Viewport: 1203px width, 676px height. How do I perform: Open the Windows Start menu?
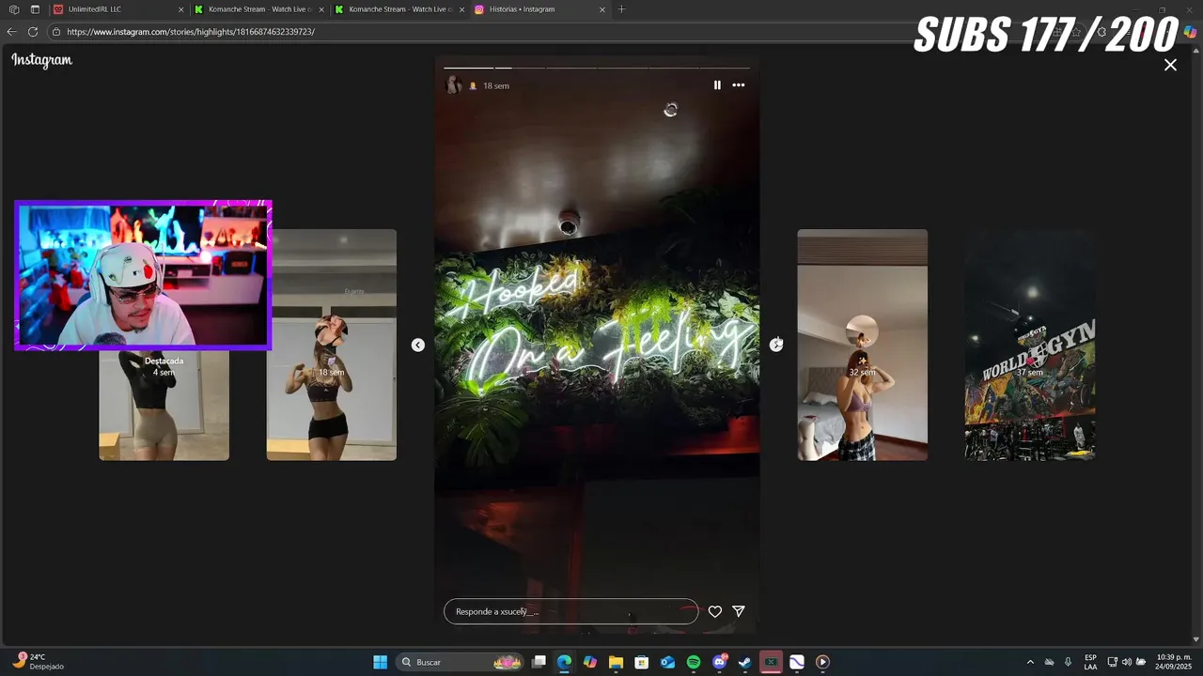(x=381, y=662)
